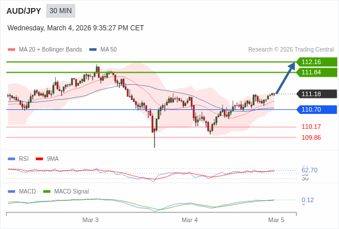Image resolution: width=339 pixels, height=229 pixels.
Task: Select the AUD/JPY pair title
Action: coord(24,11)
